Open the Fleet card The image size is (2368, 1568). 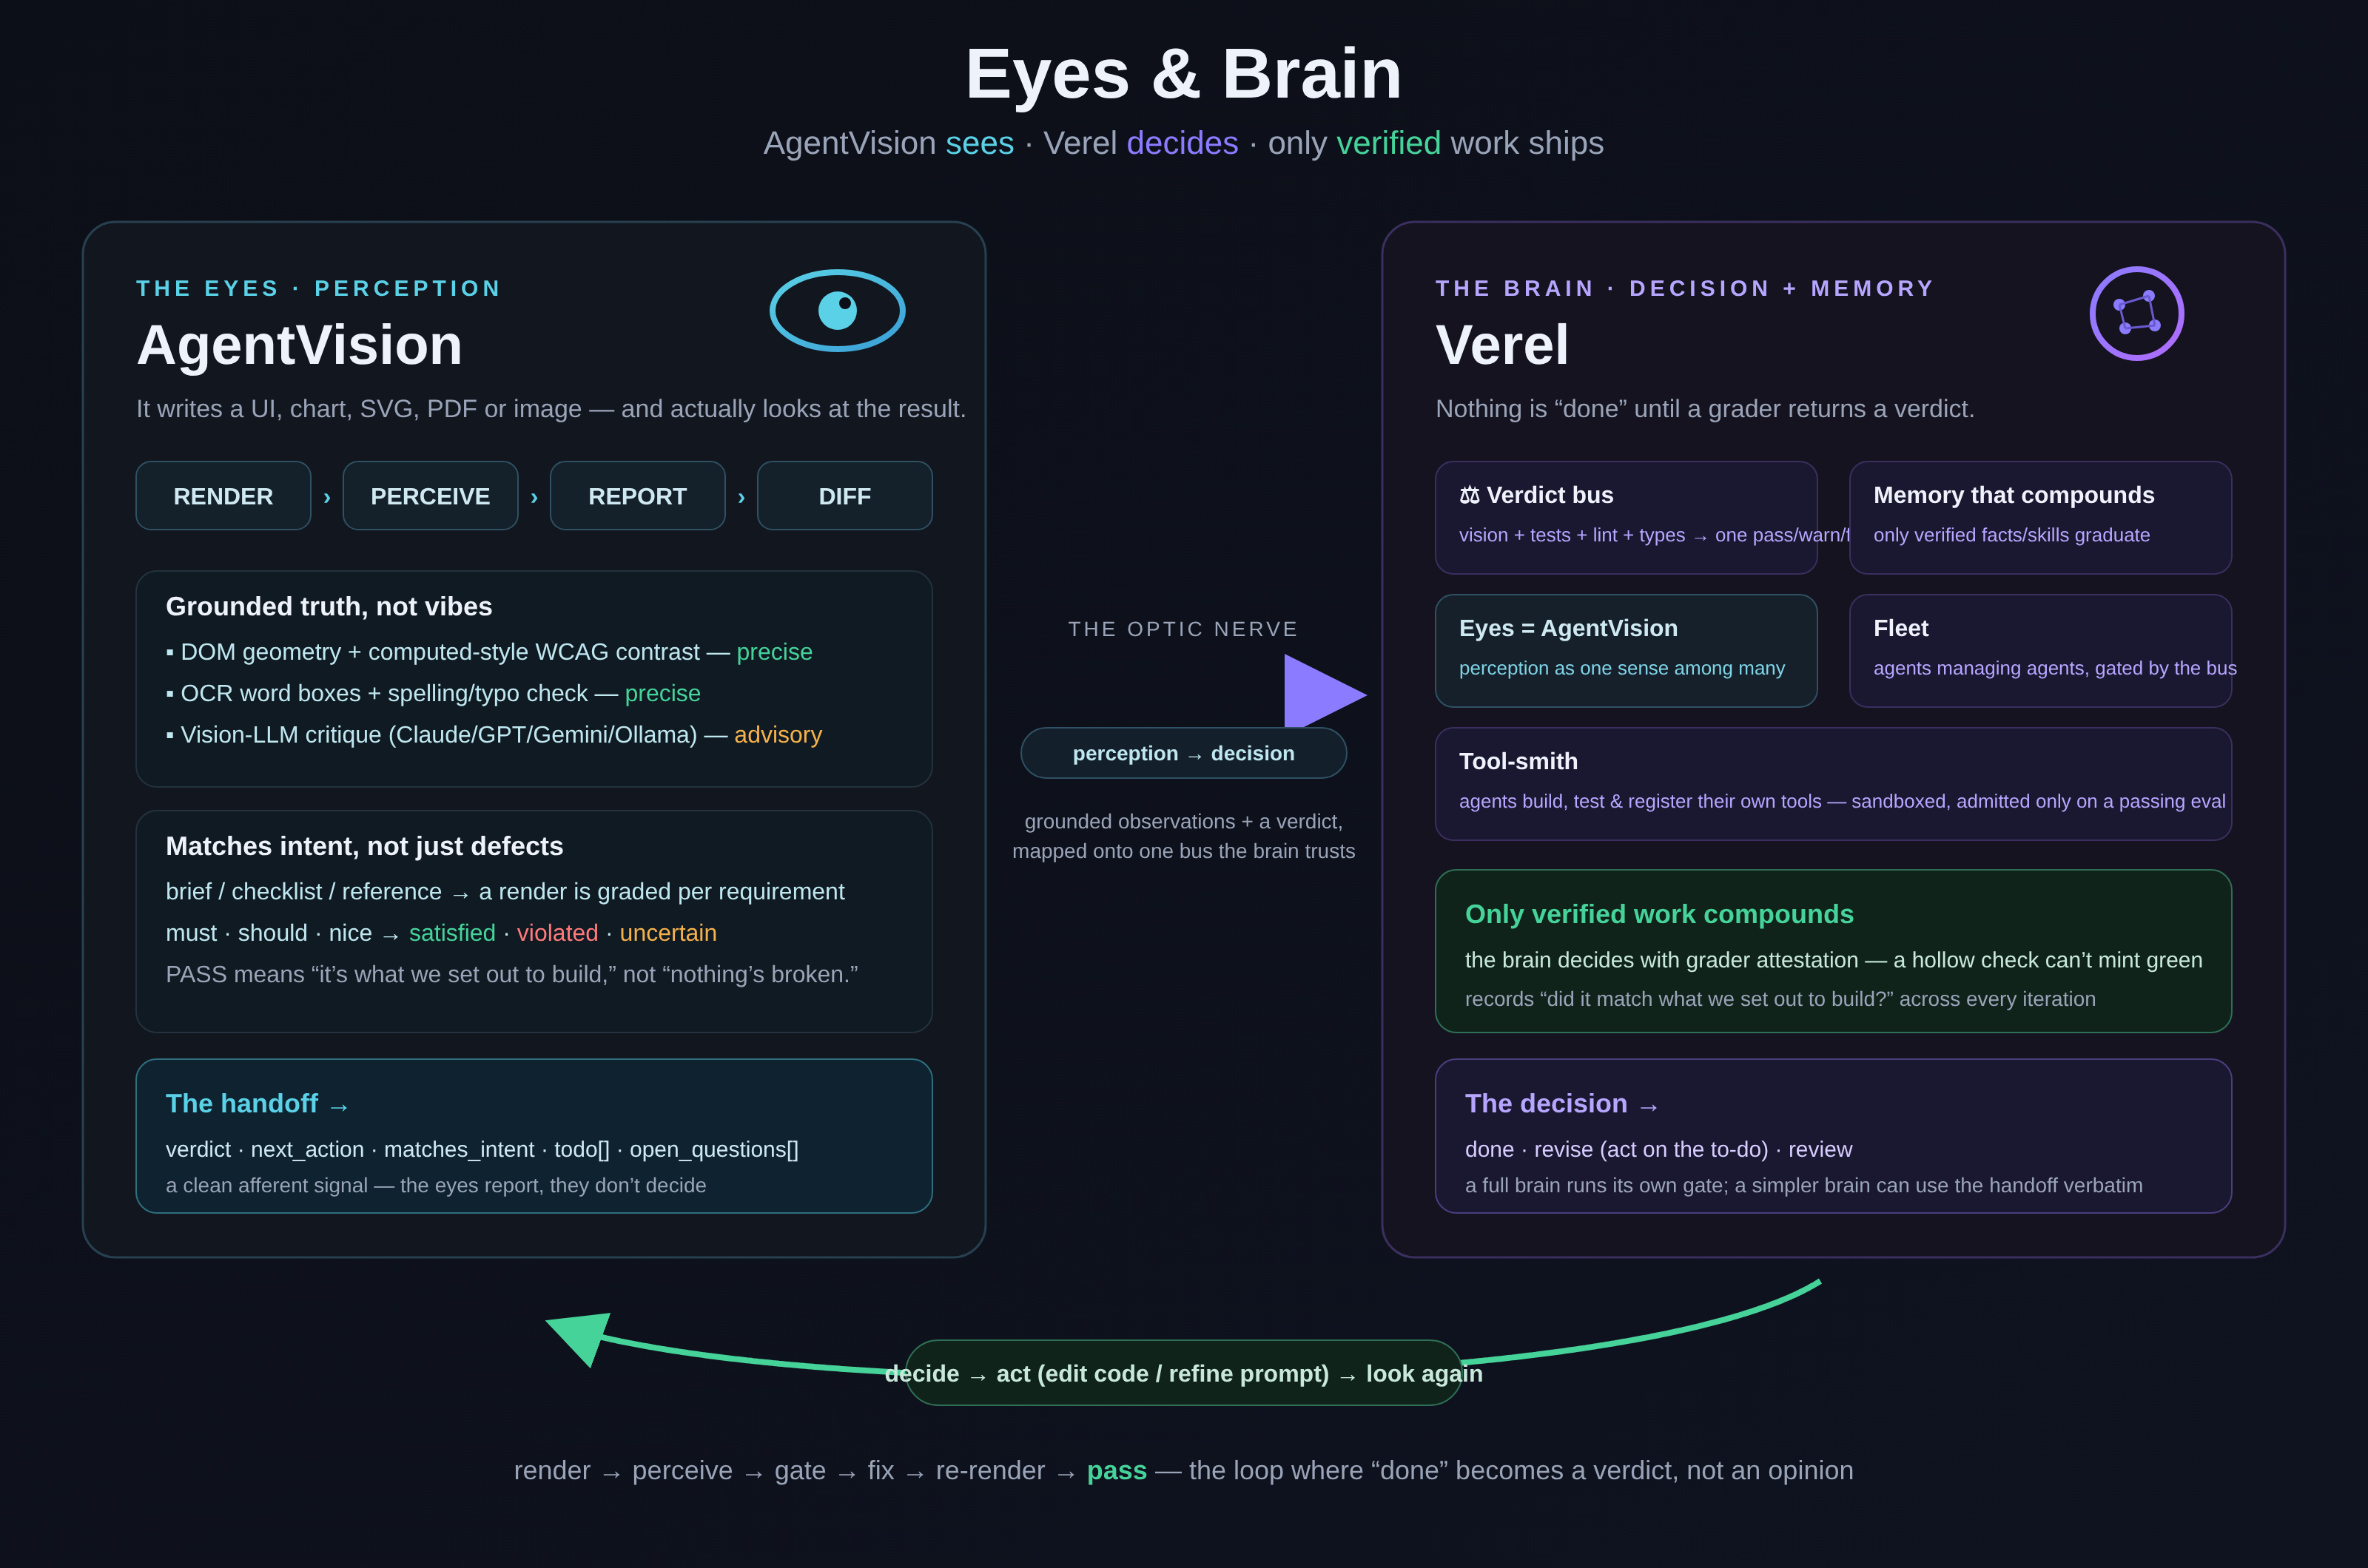coord(2040,651)
